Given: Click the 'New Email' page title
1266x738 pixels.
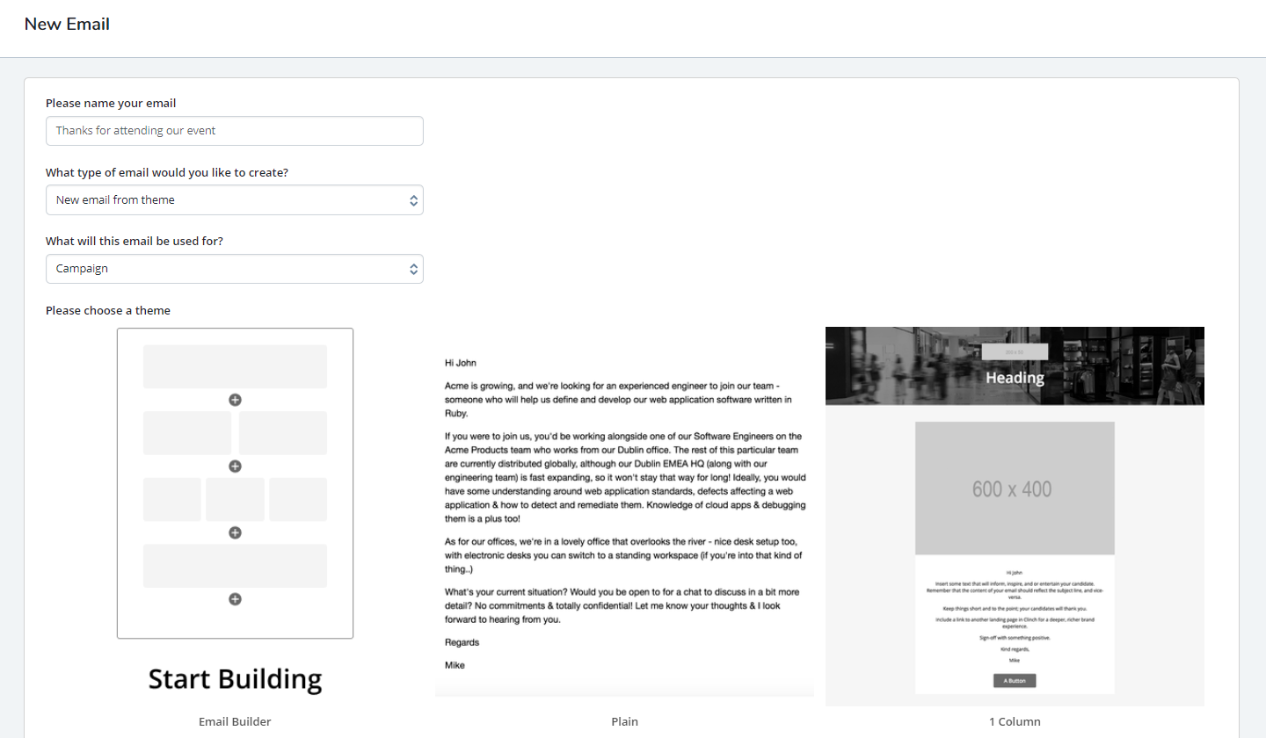Looking at the screenshot, I should coord(67,24).
